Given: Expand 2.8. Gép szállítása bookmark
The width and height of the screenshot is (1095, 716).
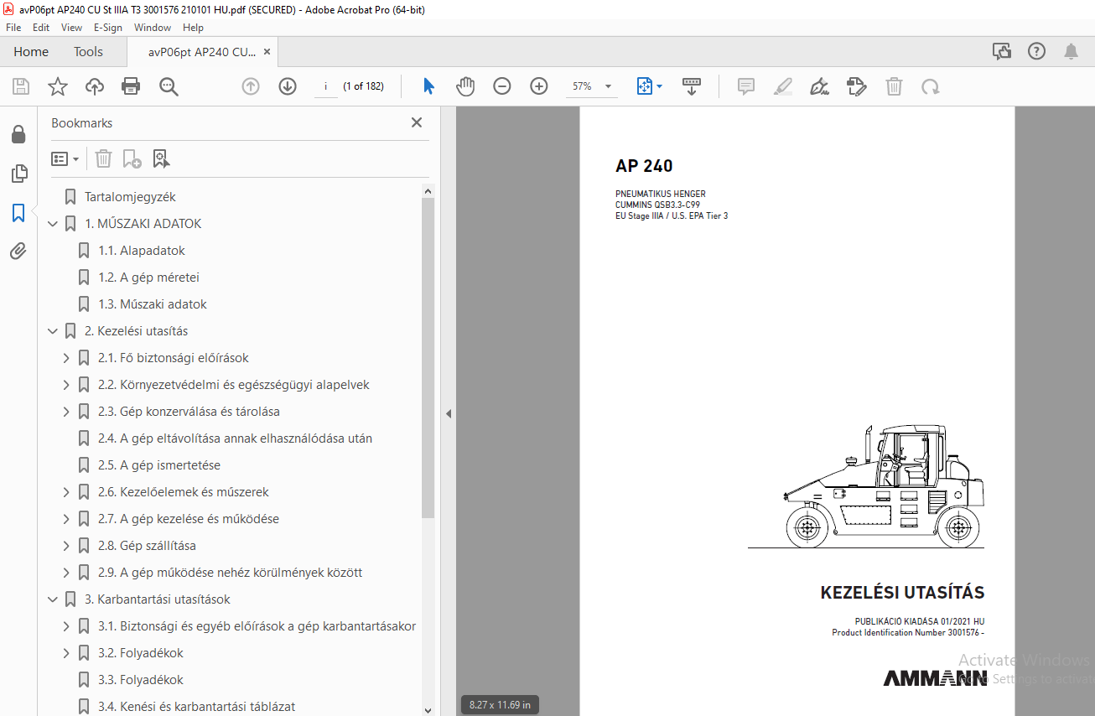Looking at the screenshot, I should click(66, 546).
